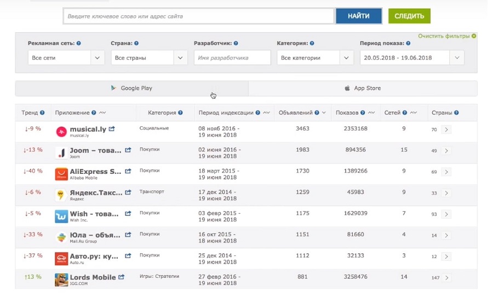Open external link icon for Юла
The height and width of the screenshot is (298, 493).
(128, 235)
